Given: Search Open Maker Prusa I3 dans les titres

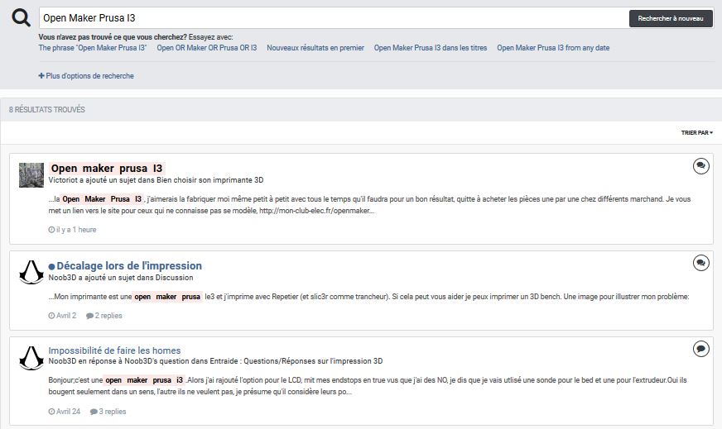Looking at the screenshot, I should [x=431, y=48].
